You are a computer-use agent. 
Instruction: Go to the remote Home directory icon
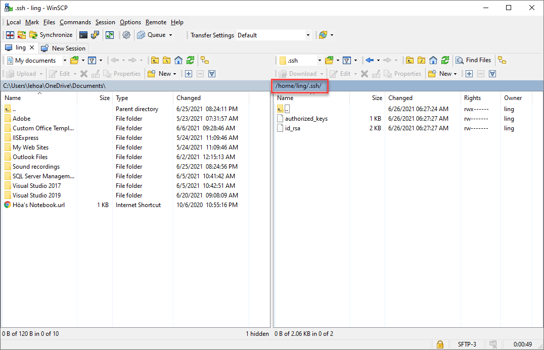(x=433, y=60)
